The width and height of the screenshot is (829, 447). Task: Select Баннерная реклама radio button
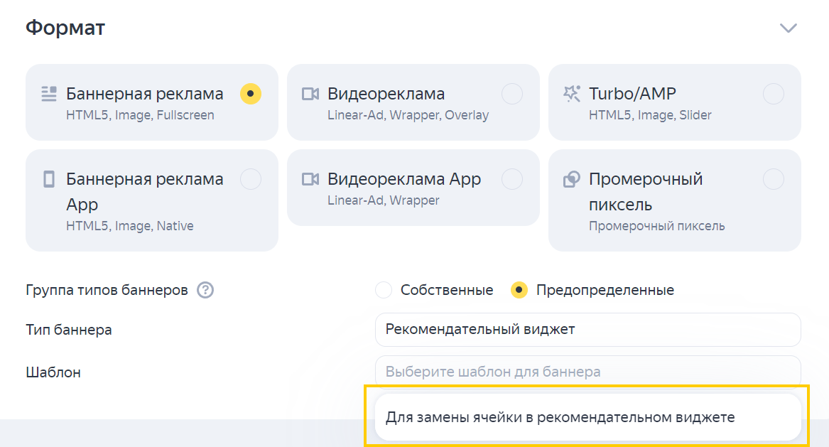tap(250, 94)
